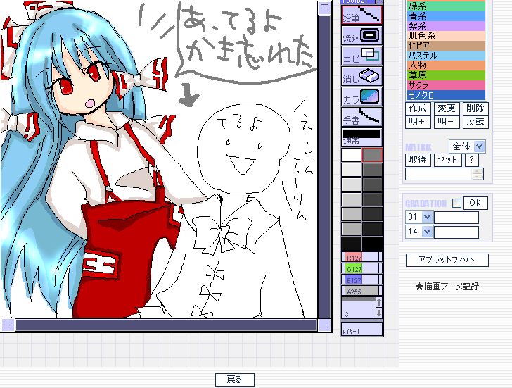The width and height of the screenshot is (512, 388).
Task: Select the 緑系 palette
Action: pos(447,6)
